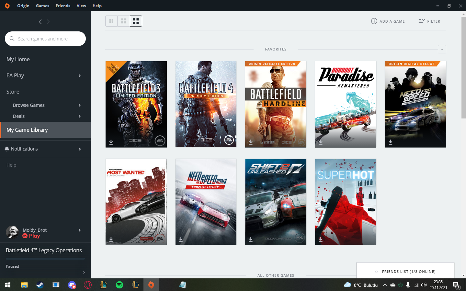Click the Origin logo icon
466x291 pixels.
coord(7,6)
